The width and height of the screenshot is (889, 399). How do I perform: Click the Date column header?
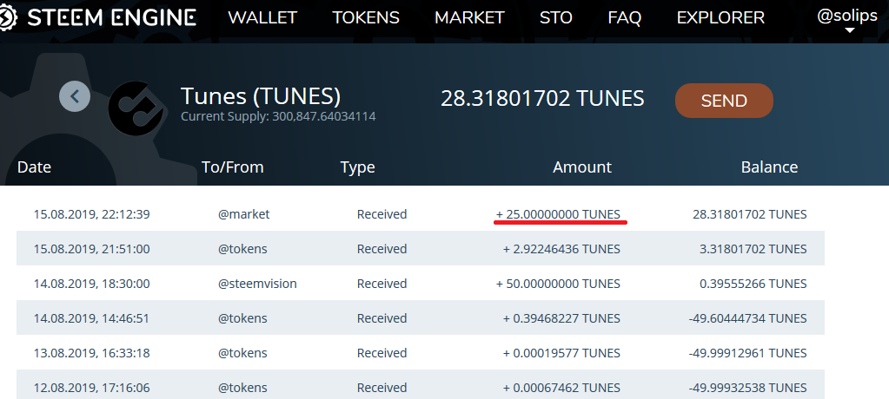tap(34, 167)
